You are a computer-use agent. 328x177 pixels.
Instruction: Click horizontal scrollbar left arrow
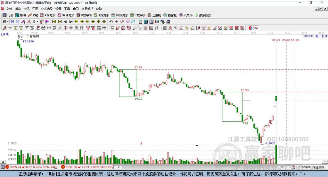119,167
